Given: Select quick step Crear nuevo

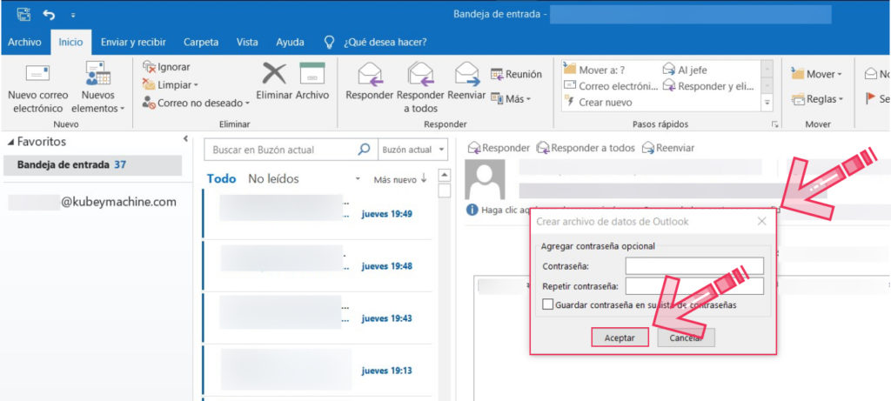Looking at the screenshot, I should pos(598,103).
